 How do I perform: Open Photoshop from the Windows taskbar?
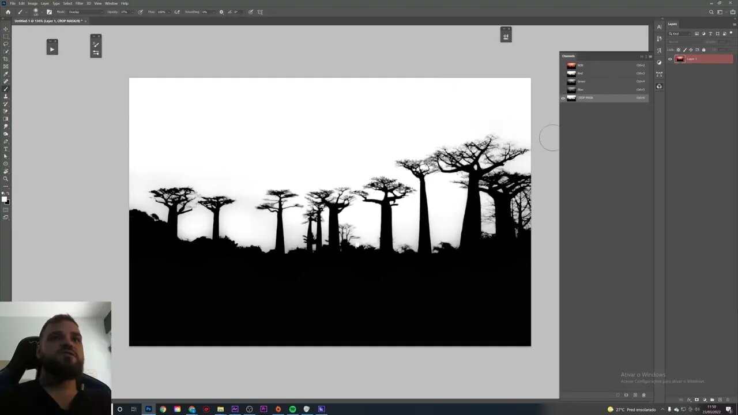tap(148, 409)
